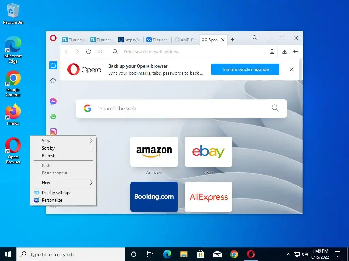Open the AliExpress speed dial tile
Screen dimensions: 349x261
(208, 197)
